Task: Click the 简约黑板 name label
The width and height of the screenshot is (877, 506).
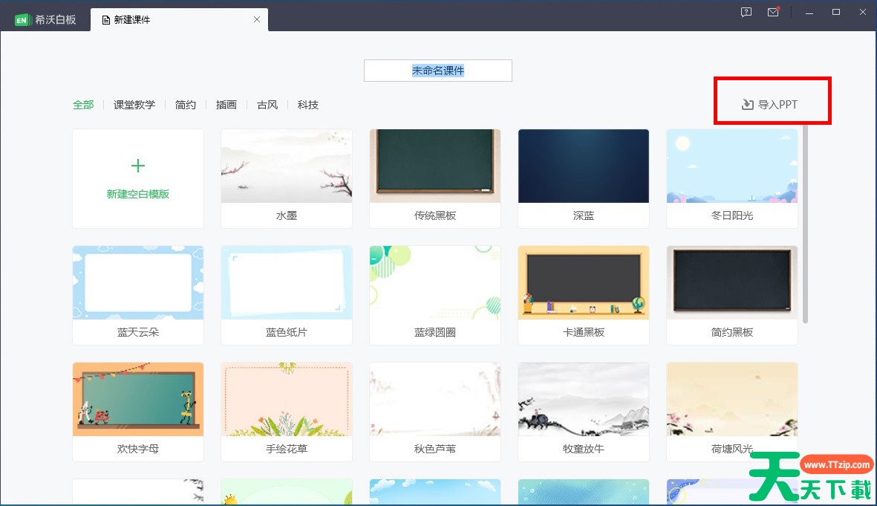Action: point(732,332)
